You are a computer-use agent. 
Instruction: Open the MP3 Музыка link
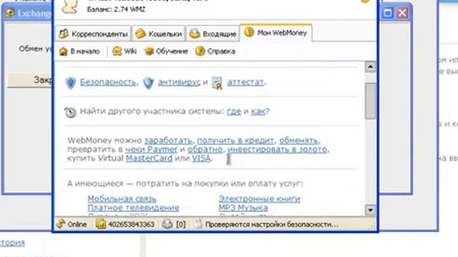(243, 208)
